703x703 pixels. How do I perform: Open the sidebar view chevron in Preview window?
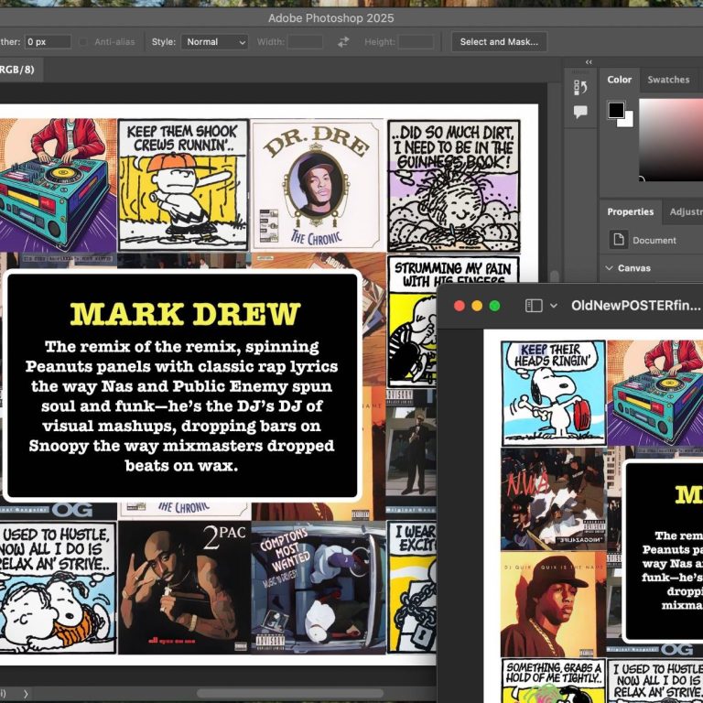553,306
